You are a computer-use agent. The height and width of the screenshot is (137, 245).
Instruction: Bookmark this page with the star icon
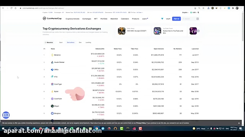(x=203, y=8)
